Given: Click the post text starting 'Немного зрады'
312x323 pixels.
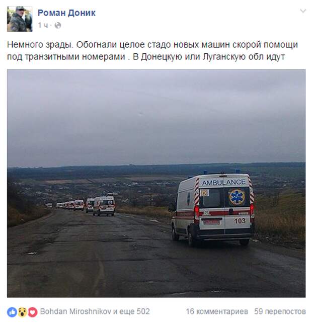Looking at the screenshot, I should (152, 50).
